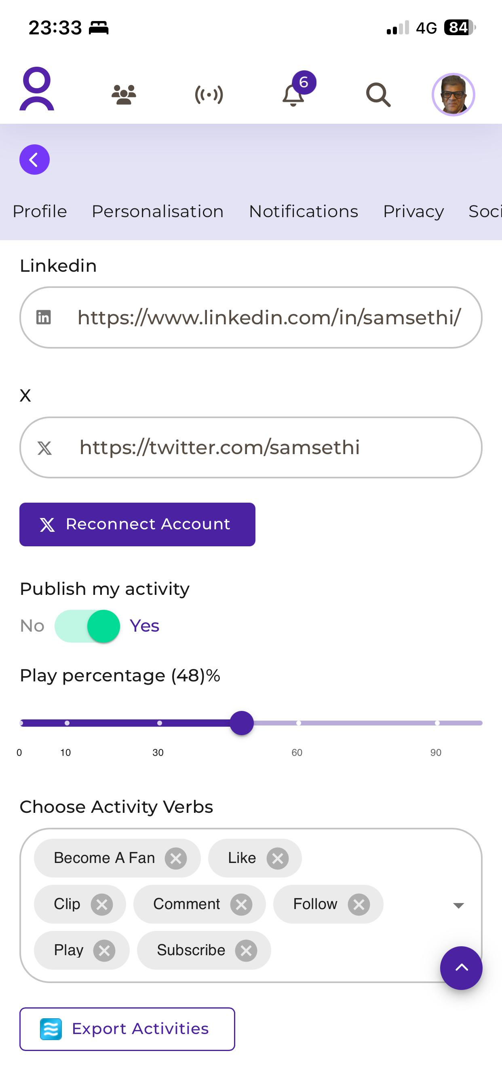Click the play percentage slider handle
The width and height of the screenshot is (502, 1087).
(242, 723)
